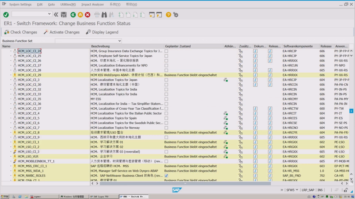Open release info icon for HCM_LOC_CI_25

(270, 56)
